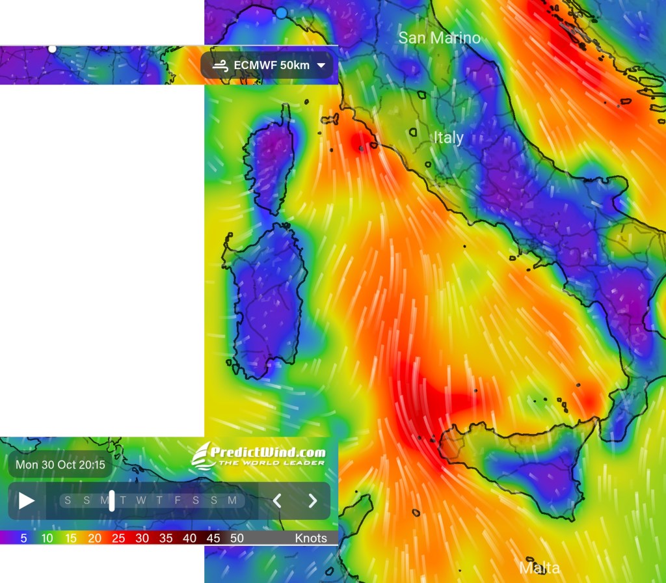Select the last Monday on the timeline

232,500
